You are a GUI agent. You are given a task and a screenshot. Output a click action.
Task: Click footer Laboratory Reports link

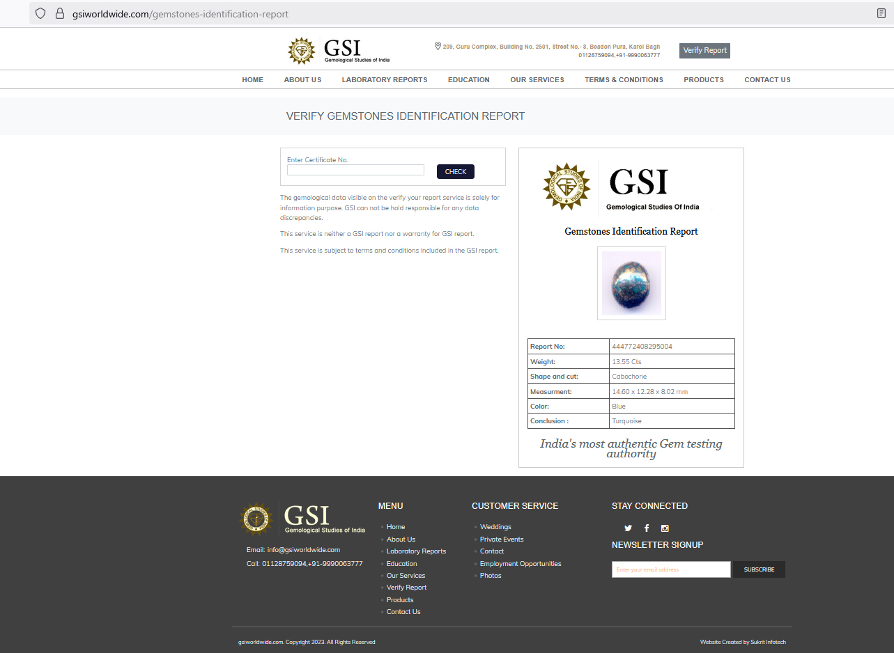416,551
